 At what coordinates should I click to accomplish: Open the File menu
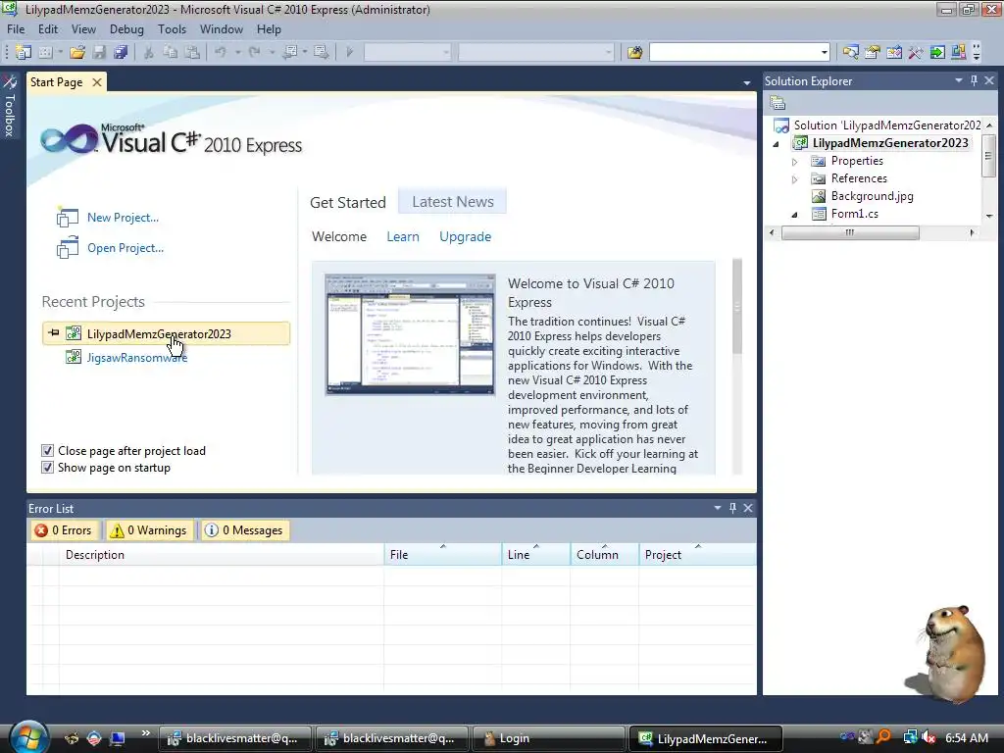pyautogui.click(x=16, y=29)
